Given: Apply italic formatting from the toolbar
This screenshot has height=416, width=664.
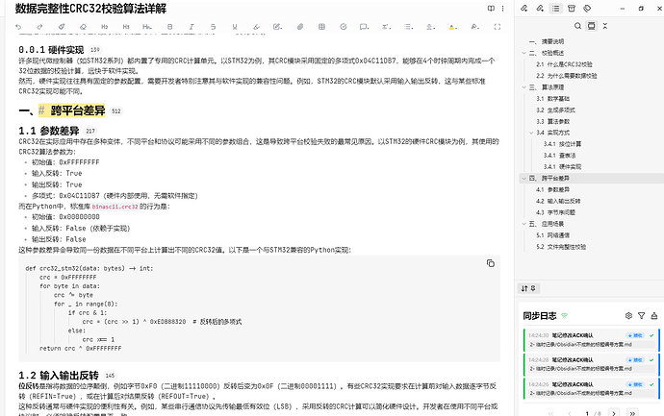Looking at the screenshot, I should tap(192, 27).
